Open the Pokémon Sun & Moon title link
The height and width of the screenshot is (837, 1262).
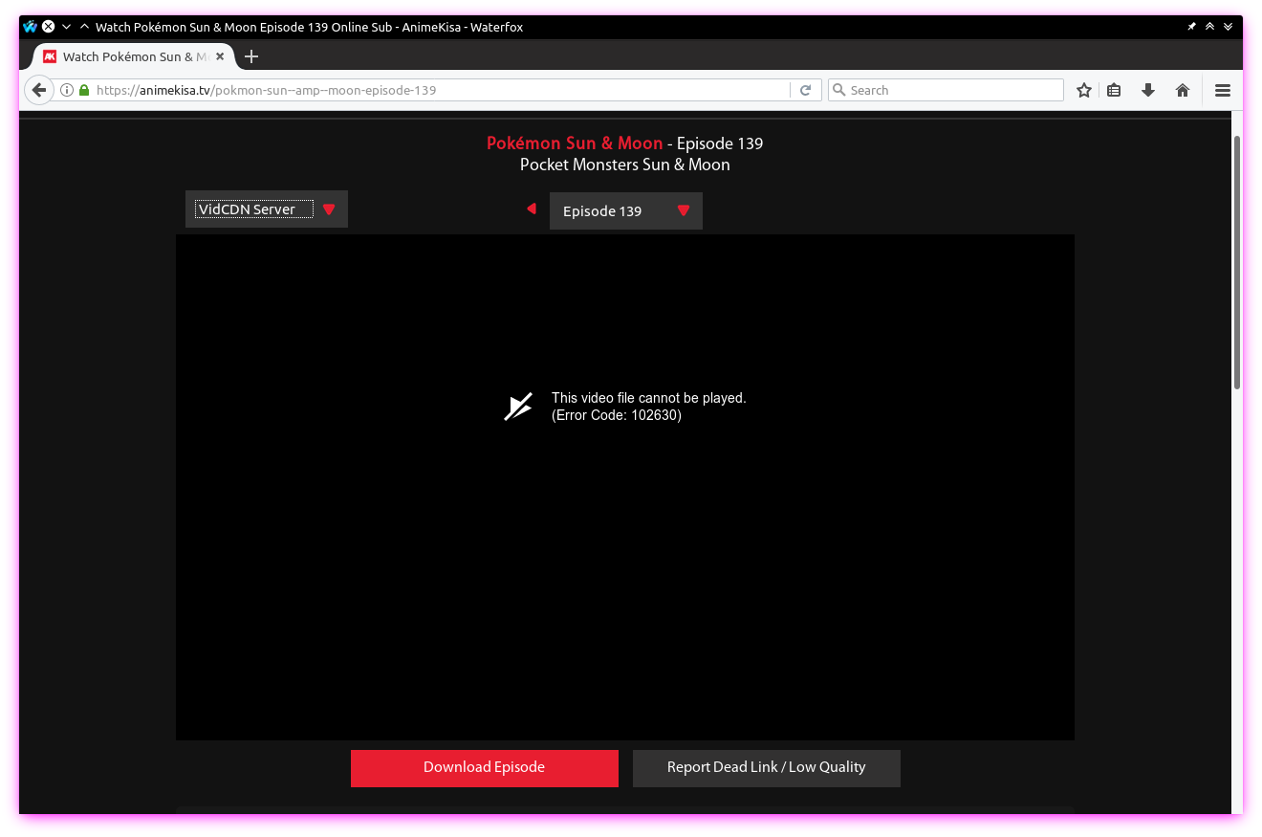tap(575, 143)
